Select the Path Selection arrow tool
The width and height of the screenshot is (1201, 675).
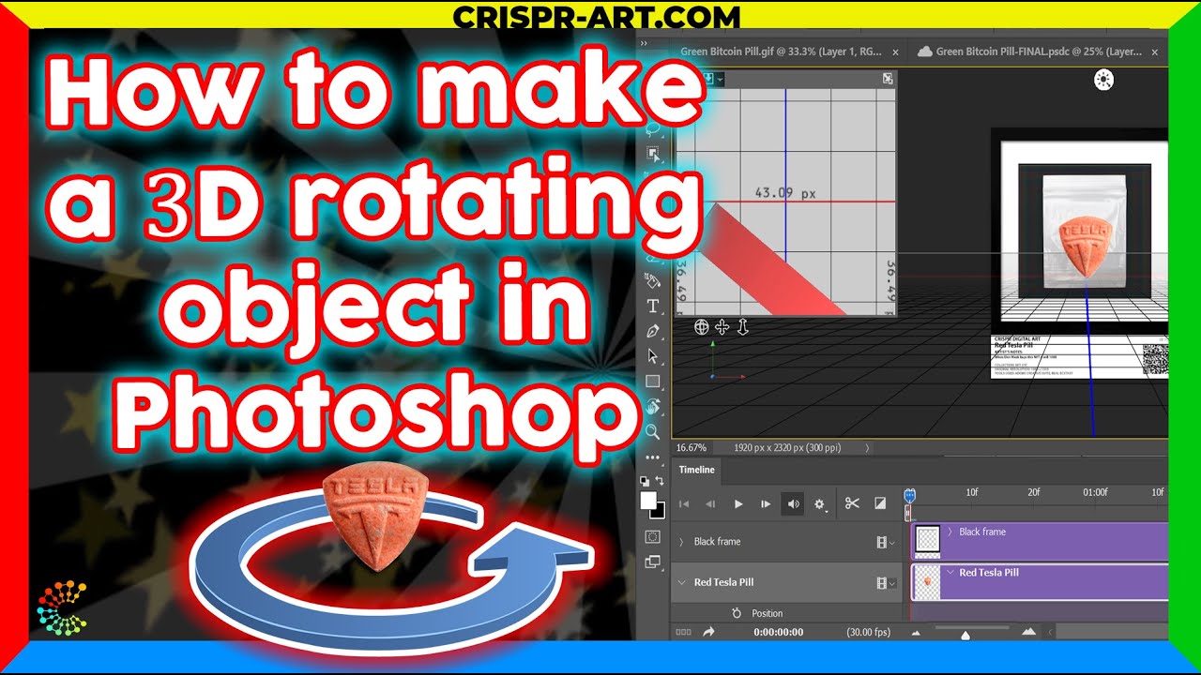click(653, 356)
